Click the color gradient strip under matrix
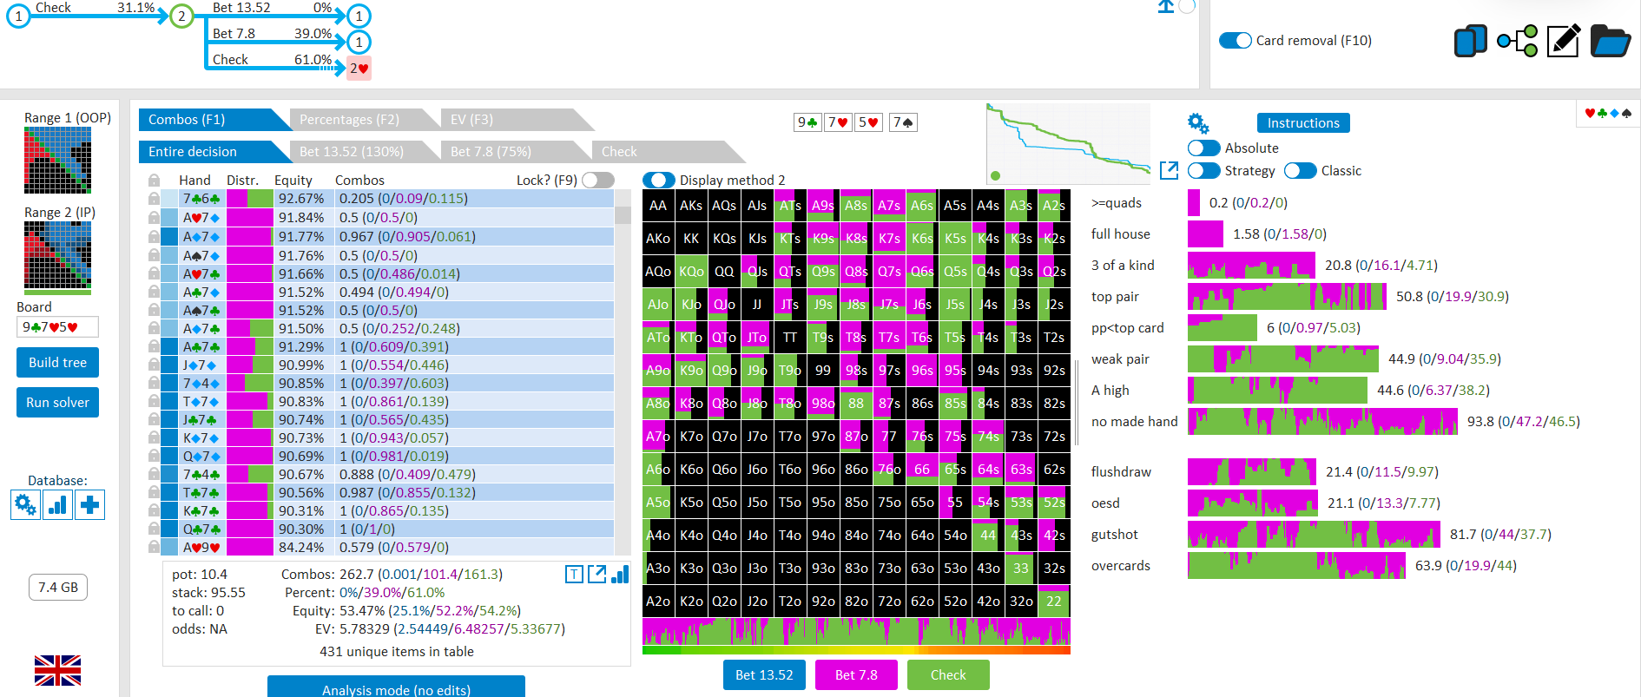This screenshot has width=1641, height=697. coord(856,649)
